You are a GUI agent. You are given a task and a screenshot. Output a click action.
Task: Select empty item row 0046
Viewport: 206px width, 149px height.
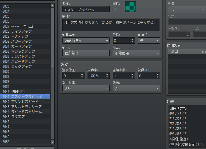25,122
